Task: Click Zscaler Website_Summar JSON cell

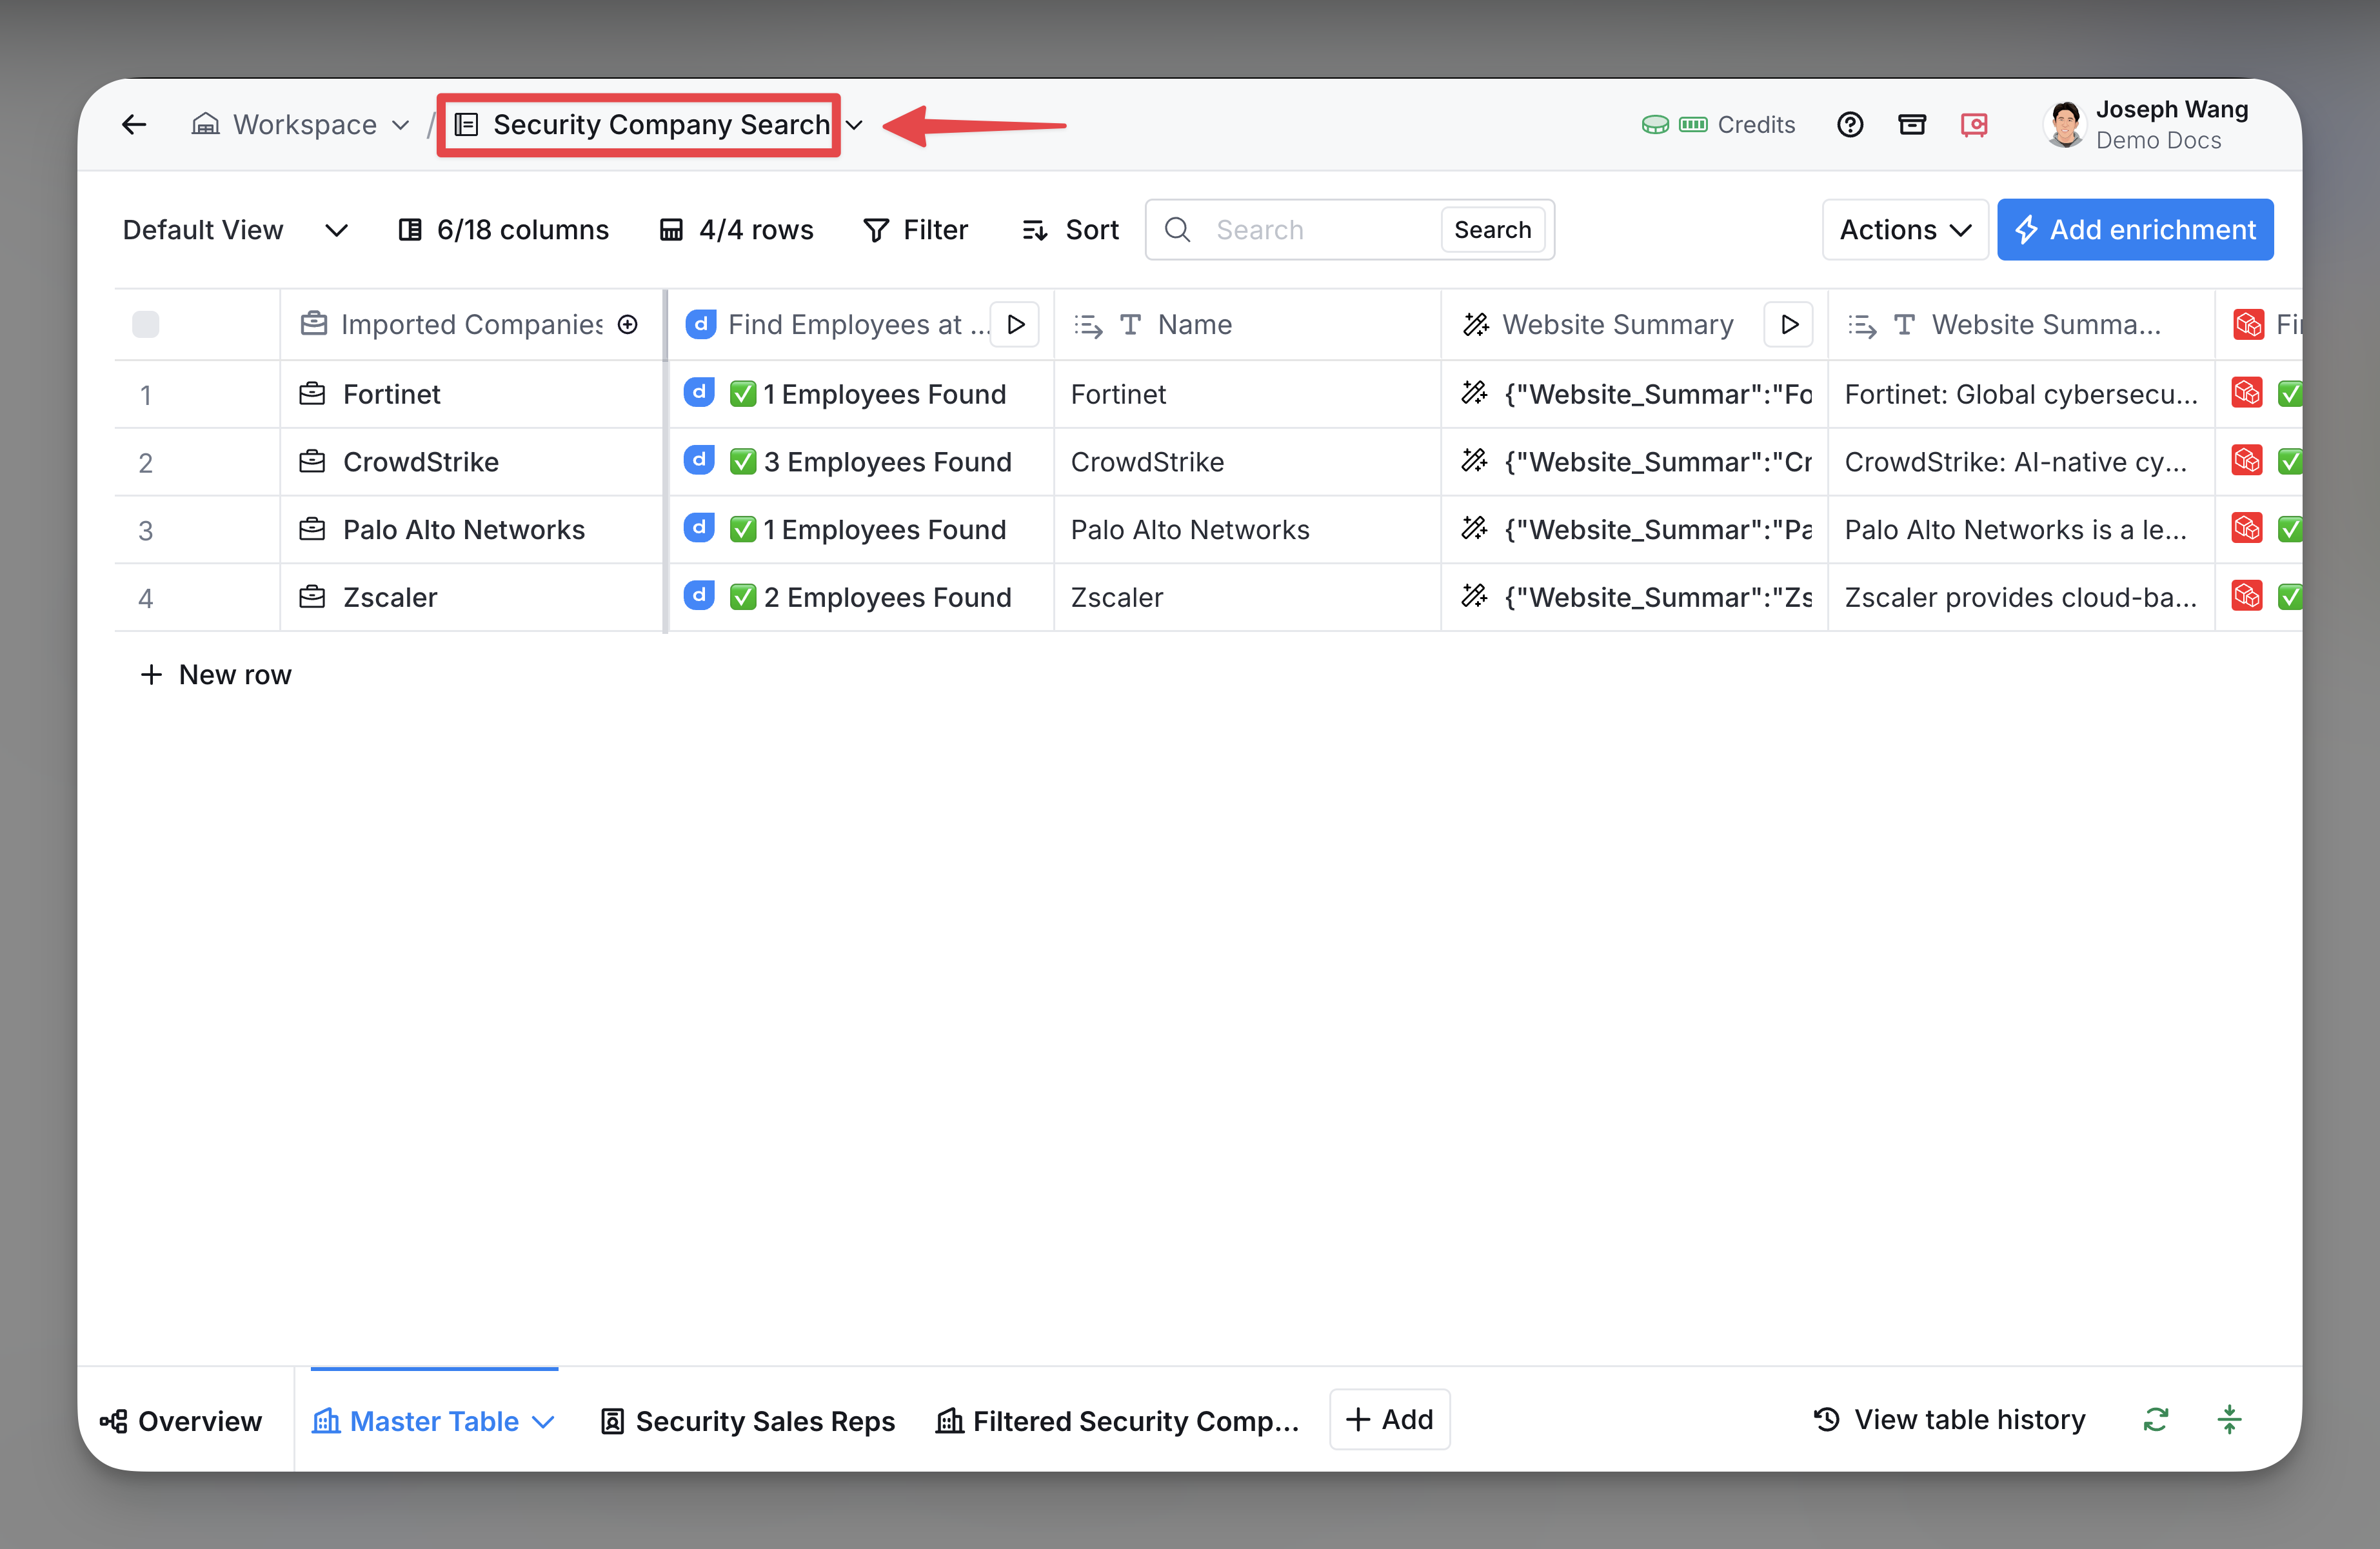Action: [1635, 597]
